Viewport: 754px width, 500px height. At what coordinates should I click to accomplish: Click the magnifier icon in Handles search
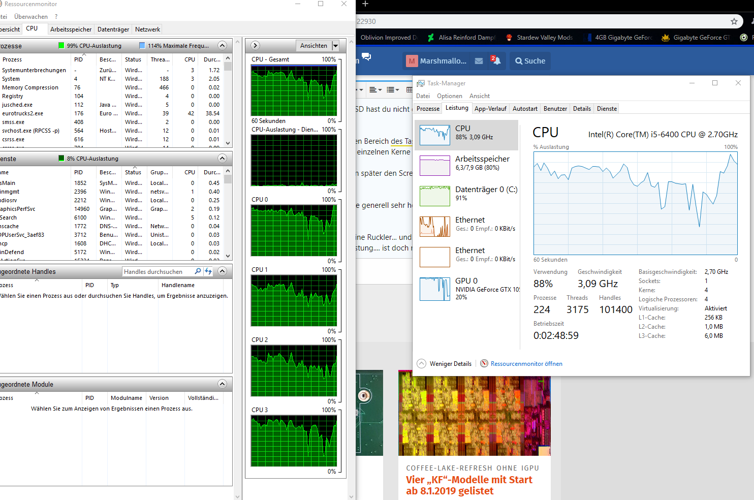(198, 271)
